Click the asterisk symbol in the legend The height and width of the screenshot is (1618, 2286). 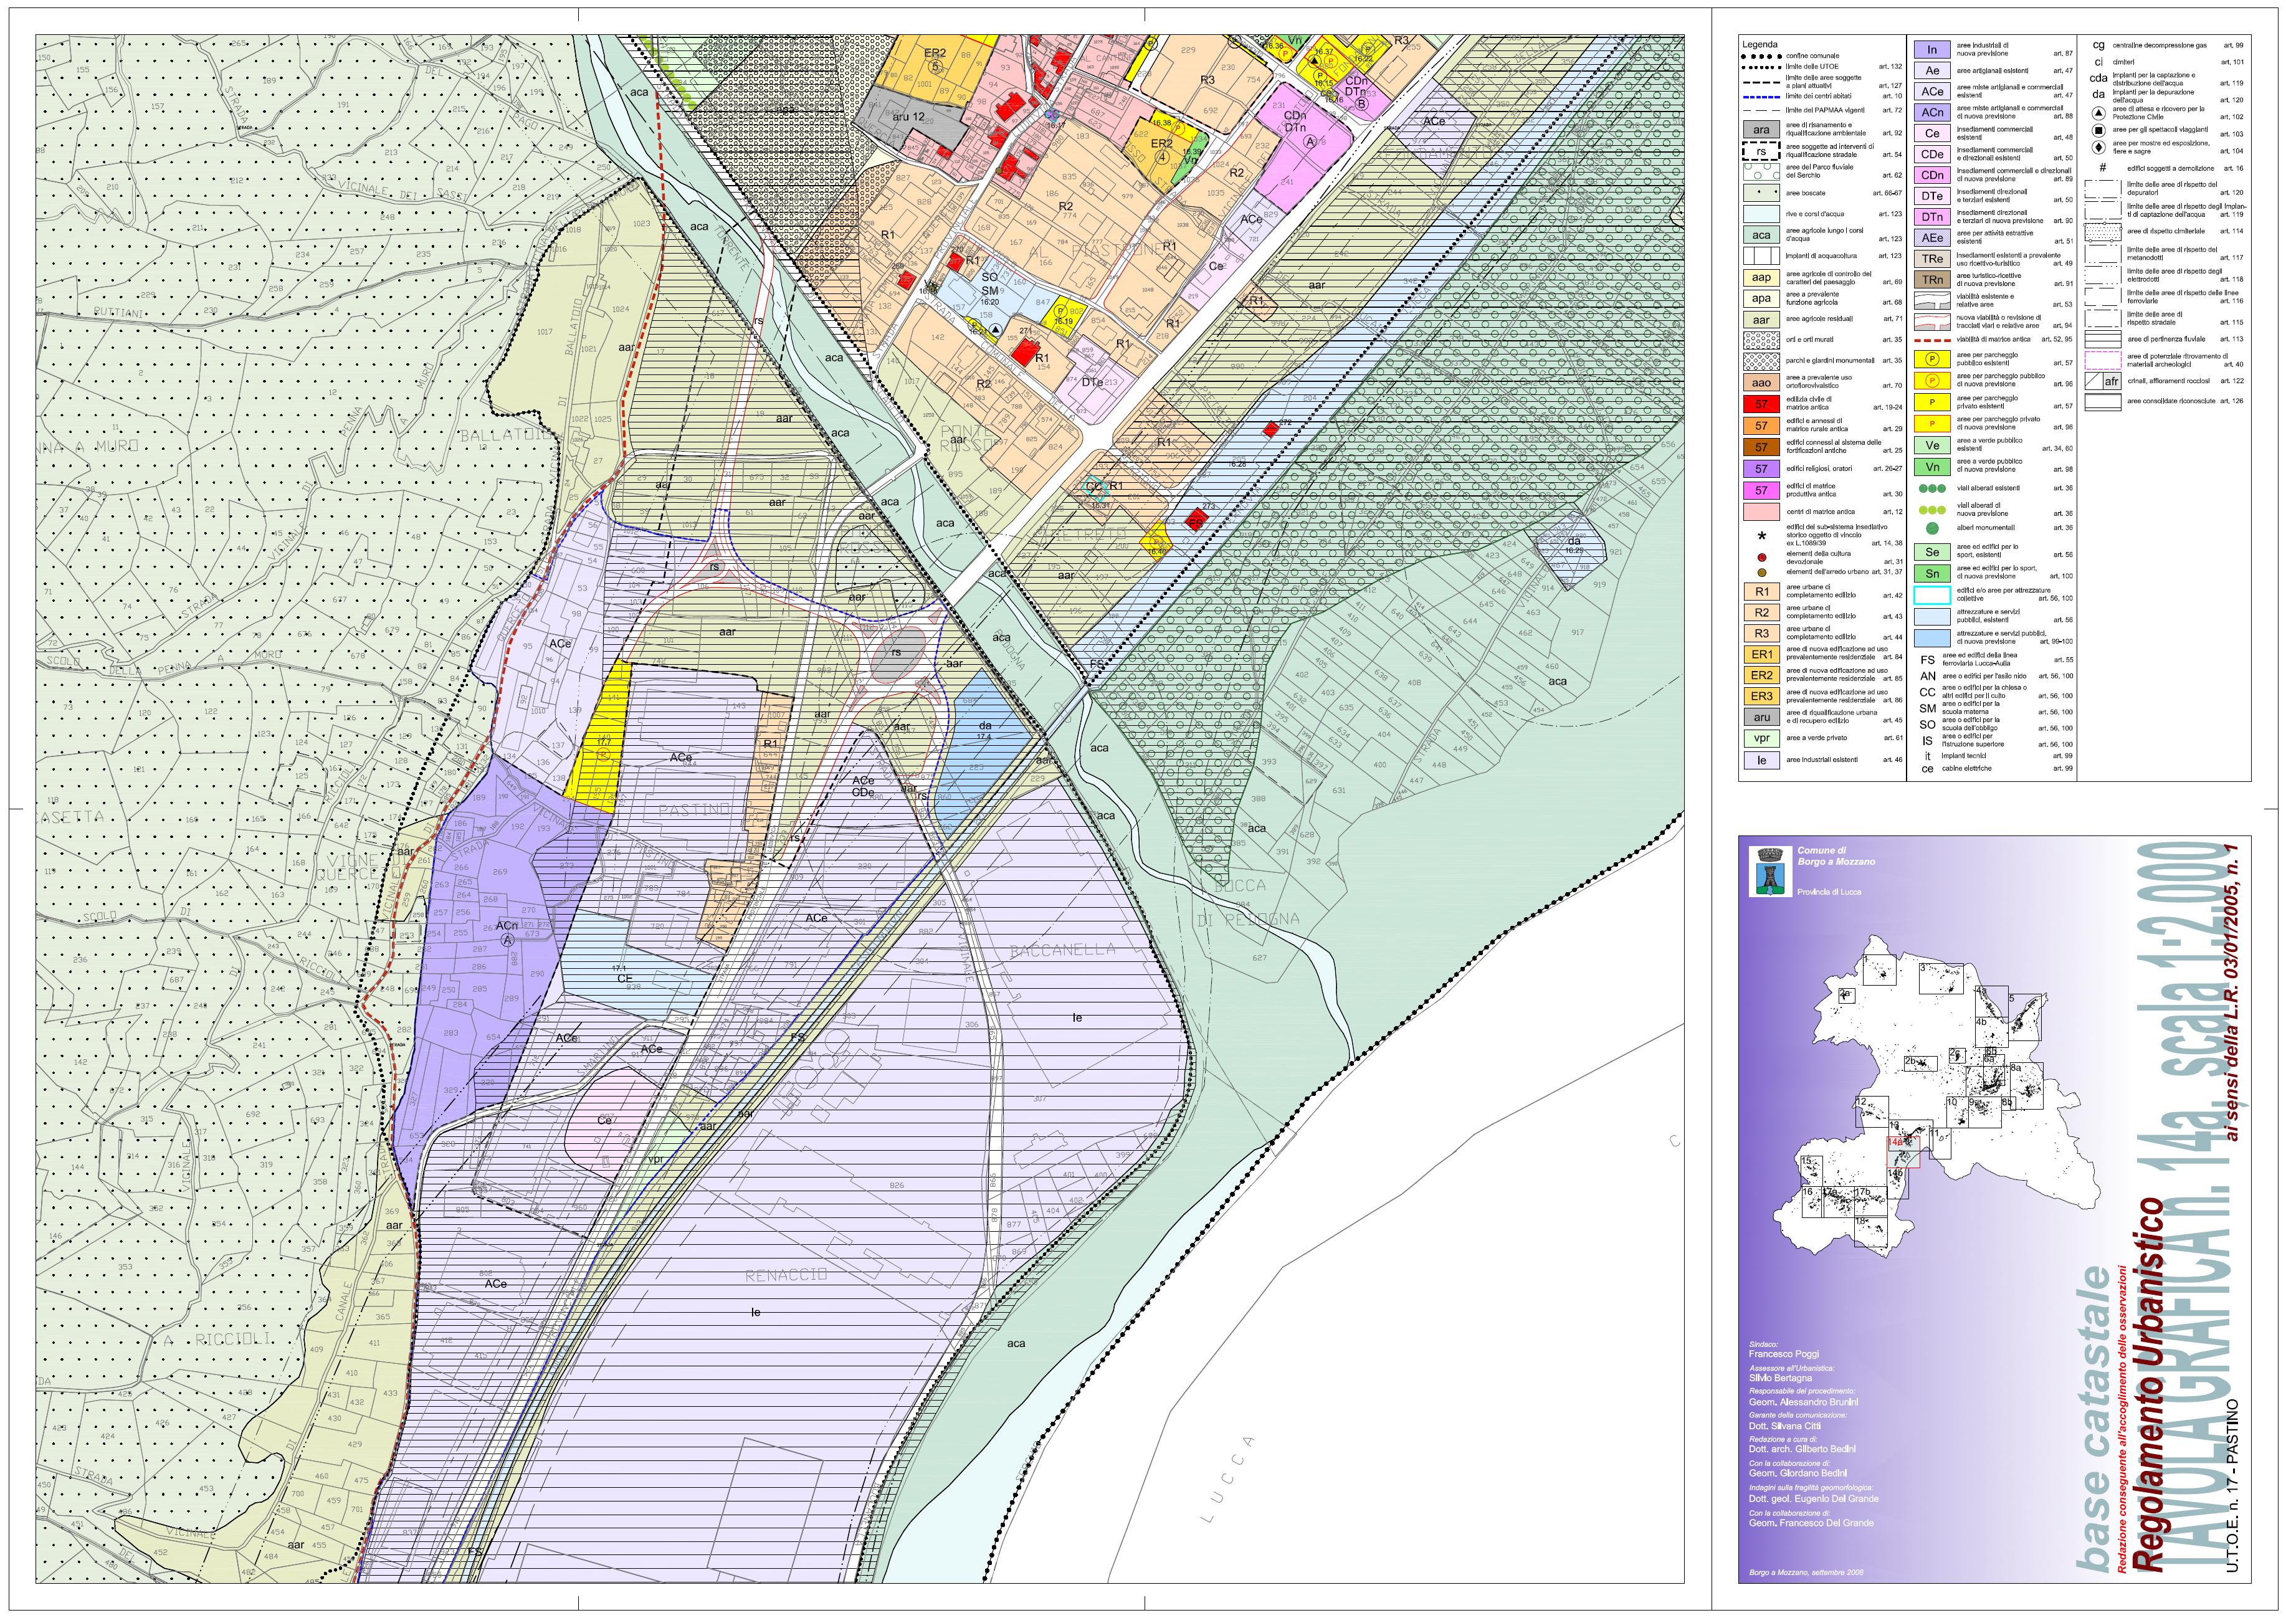click(1761, 536)
